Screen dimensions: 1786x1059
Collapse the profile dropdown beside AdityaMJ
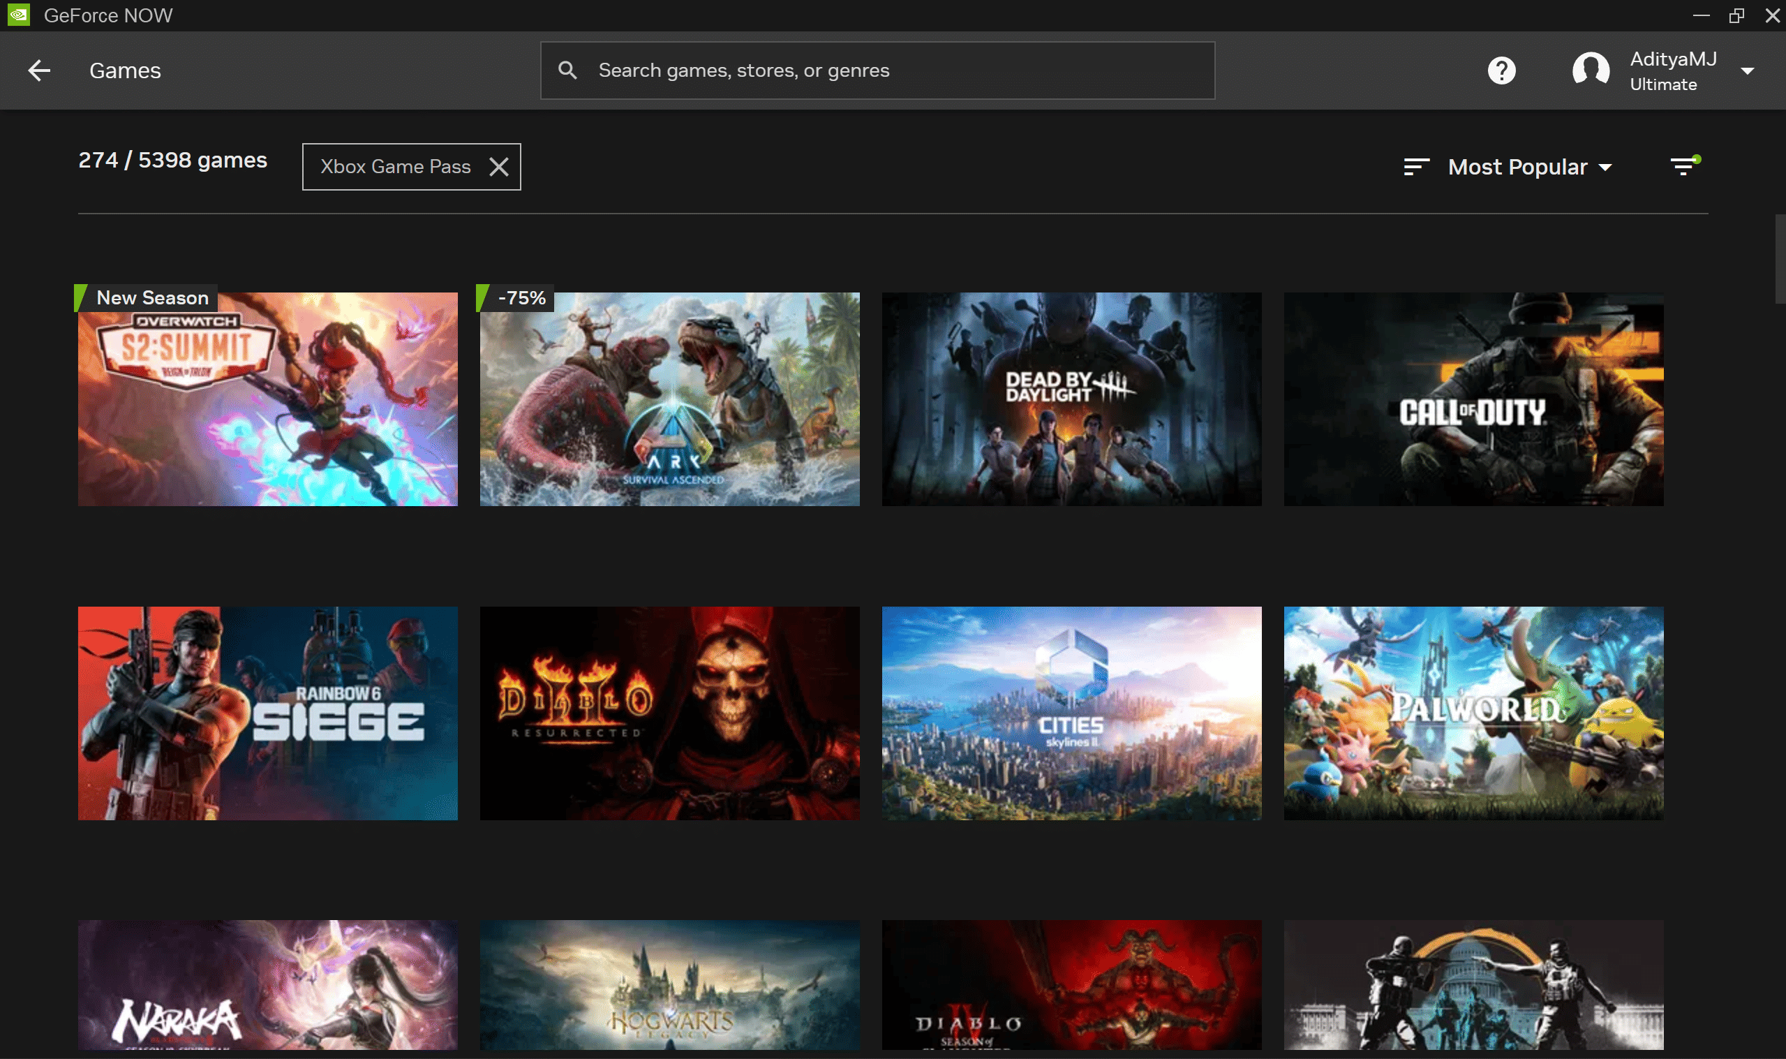click(x=1749, y=70)
